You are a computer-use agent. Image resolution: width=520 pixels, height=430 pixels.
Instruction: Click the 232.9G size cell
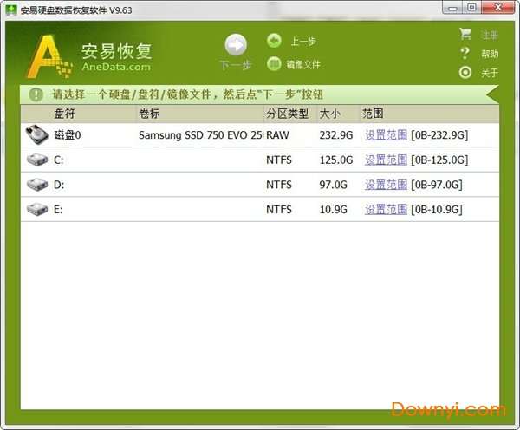tap(336, 135)
